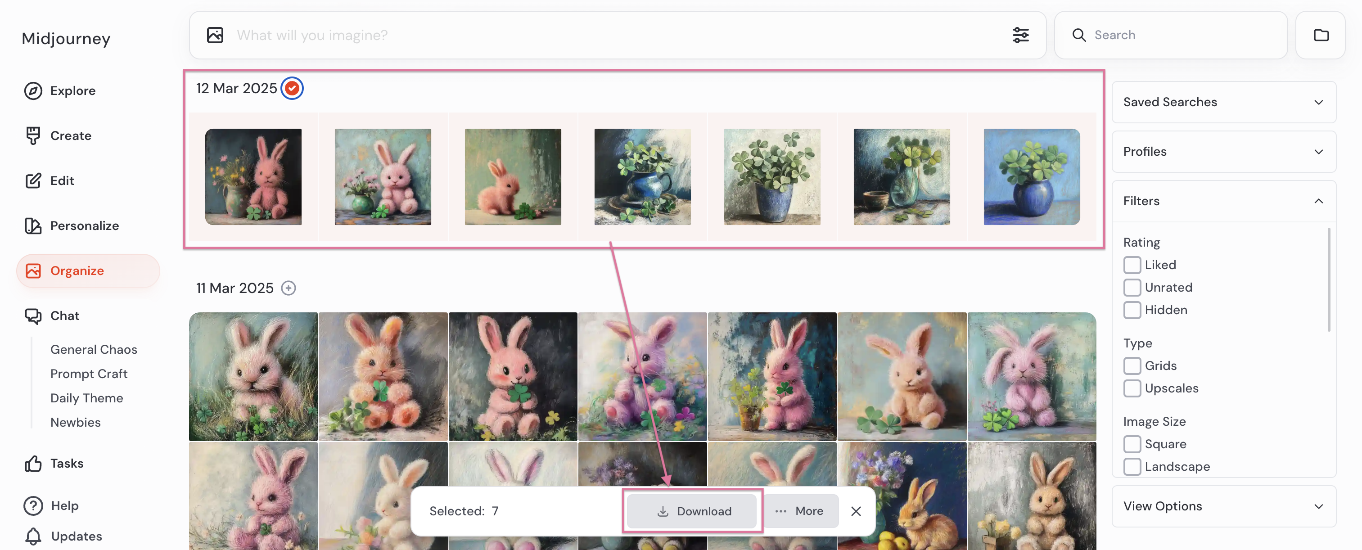Click the Help question mark icon
This screenshot has width=1362, height=550.
[33, 505]
